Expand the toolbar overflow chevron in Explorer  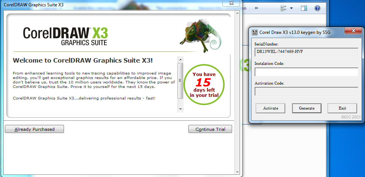256,8
